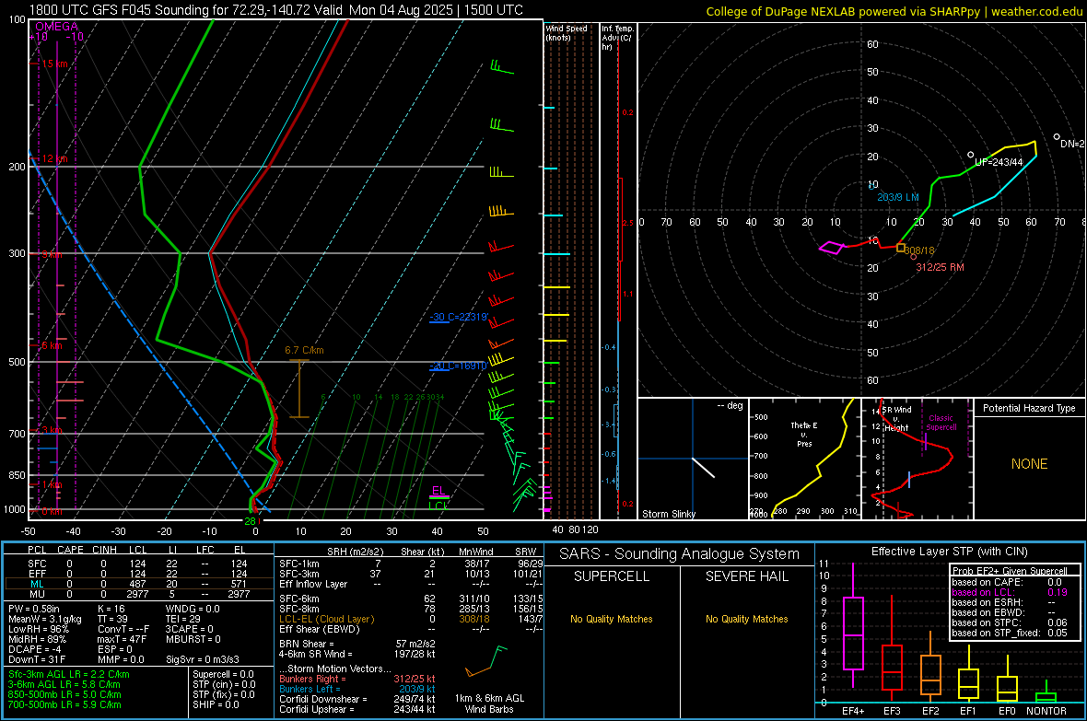Click the orange EF2 box in STP box plot
1087x721 pixels.
(x=930, y=675)
